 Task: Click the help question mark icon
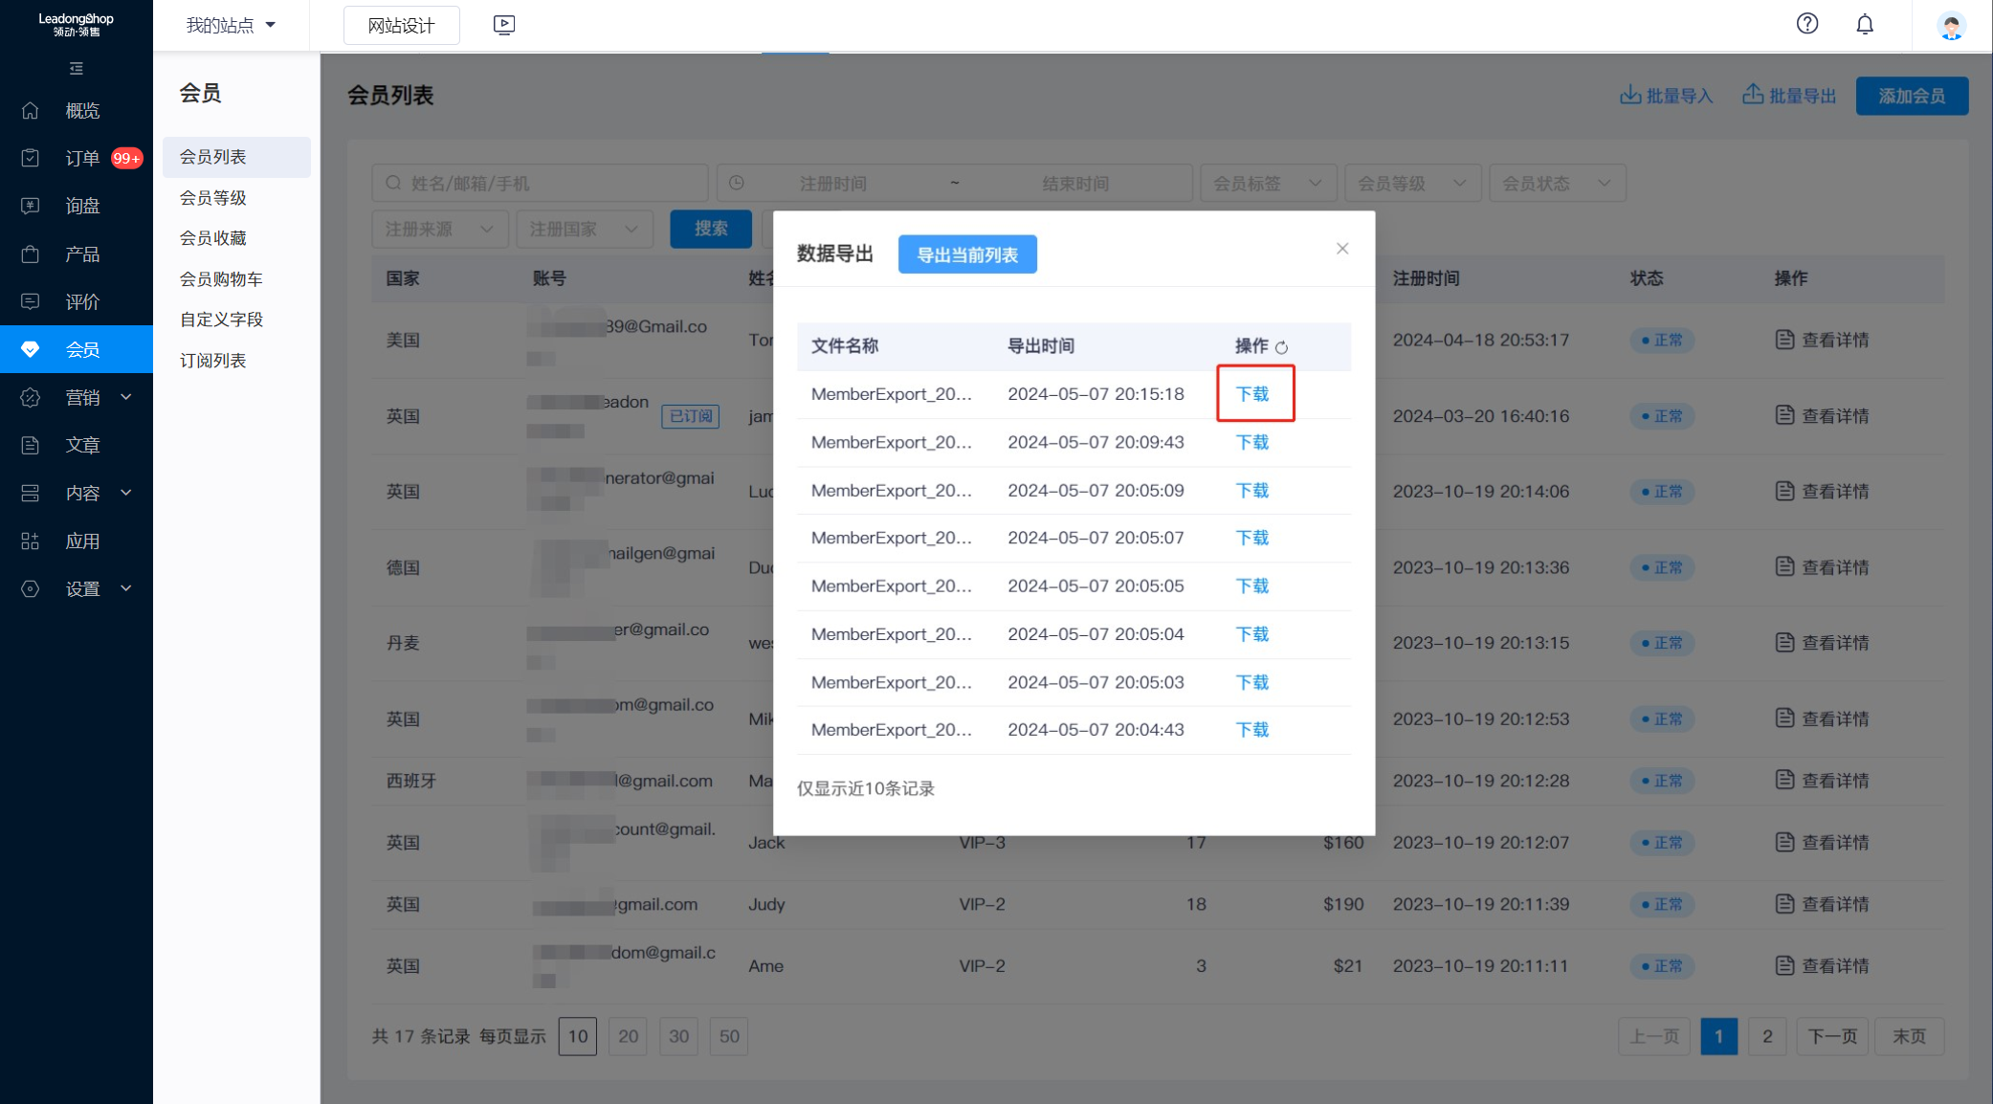tap(1806, 24)
